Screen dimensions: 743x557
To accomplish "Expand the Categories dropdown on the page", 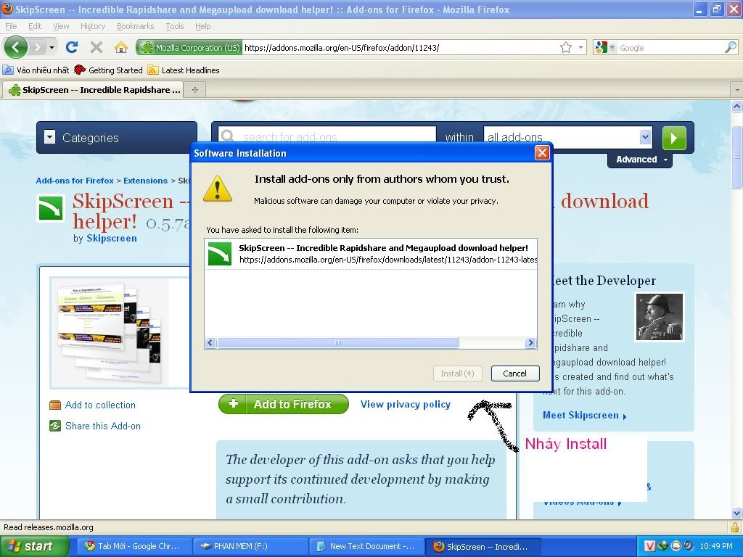I will click(117, 137).
